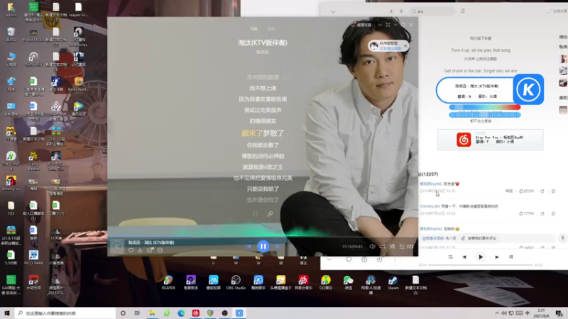
Task: Open the microphone icon below lyrics
Action: [271, 214]
